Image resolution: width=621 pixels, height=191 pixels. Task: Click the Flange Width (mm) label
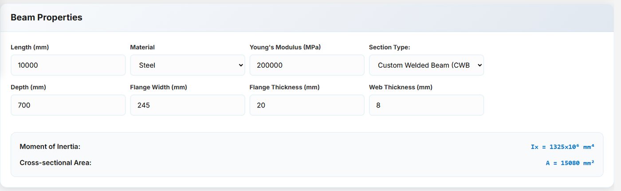point(158,88)
